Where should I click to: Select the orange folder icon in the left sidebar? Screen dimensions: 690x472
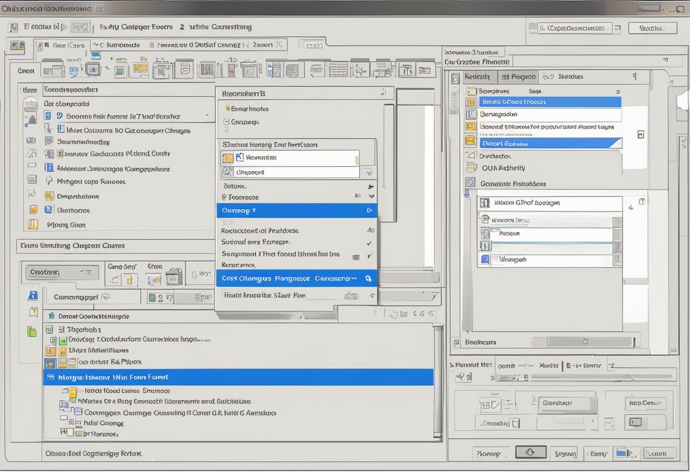tap(33, 210)
